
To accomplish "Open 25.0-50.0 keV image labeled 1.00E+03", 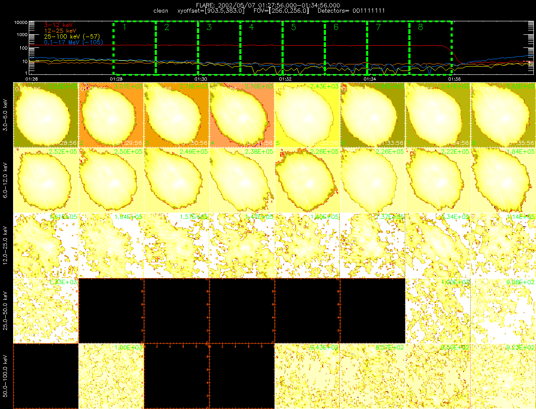I will 438,311.
